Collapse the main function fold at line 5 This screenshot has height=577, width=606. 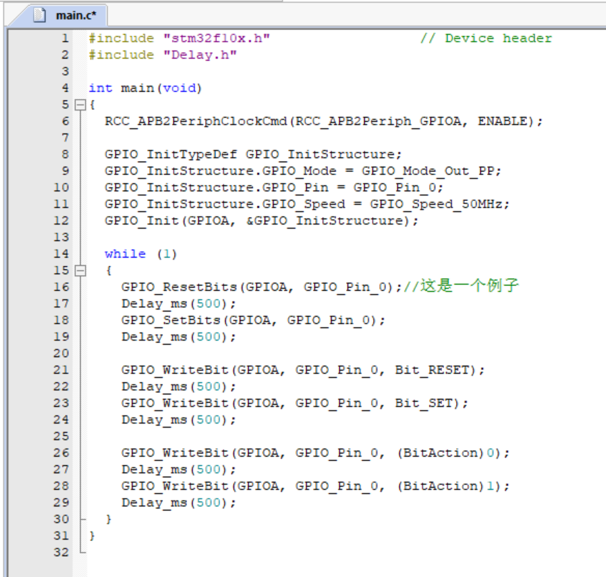80,105
